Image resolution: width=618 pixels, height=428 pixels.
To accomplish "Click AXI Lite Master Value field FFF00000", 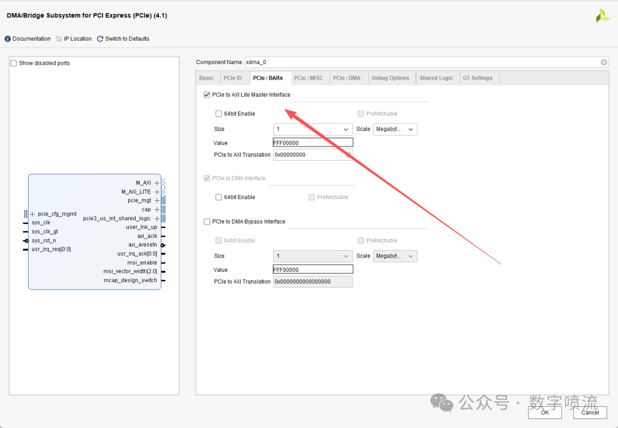I will click(313, 142).
